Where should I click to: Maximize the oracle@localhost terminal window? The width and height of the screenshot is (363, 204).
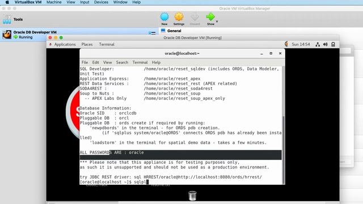[x=271, y=53]
